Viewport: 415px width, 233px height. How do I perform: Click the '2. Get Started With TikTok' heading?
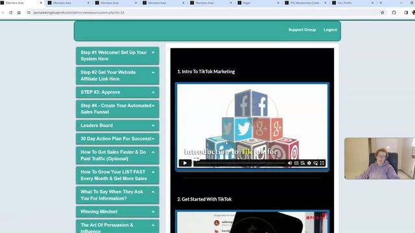pos(204,199)
